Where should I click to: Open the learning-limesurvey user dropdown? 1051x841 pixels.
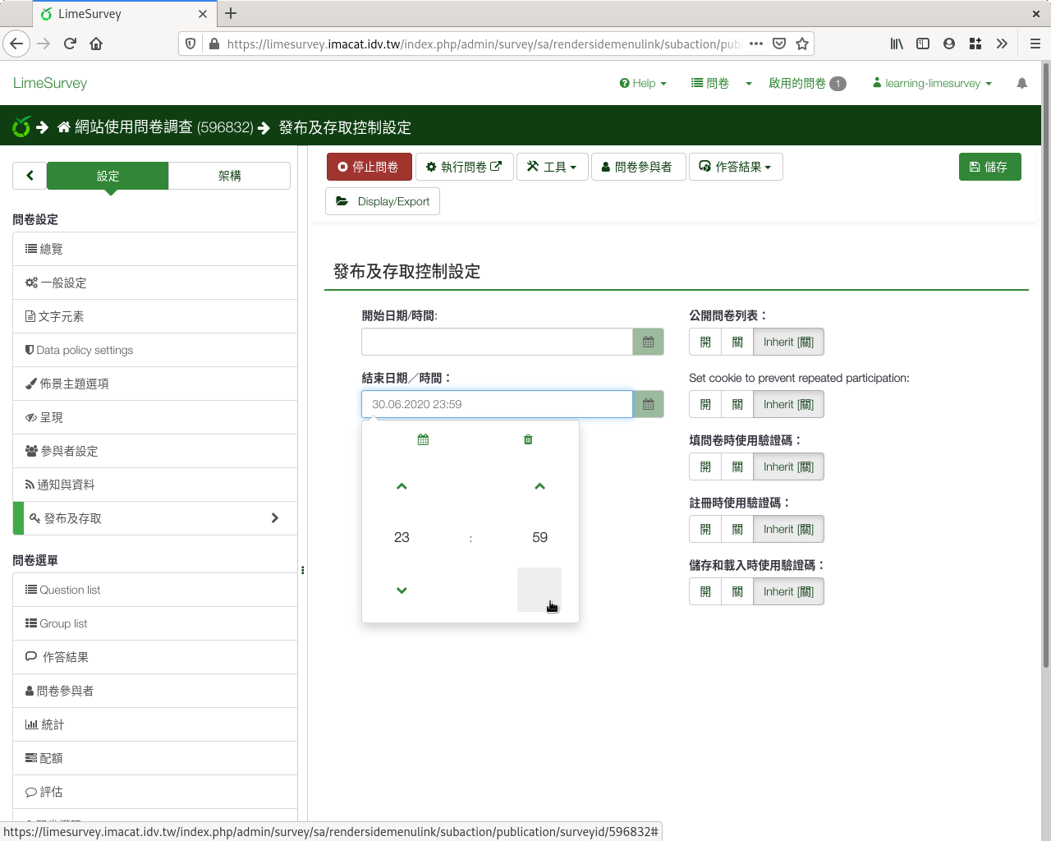(932, 83)
